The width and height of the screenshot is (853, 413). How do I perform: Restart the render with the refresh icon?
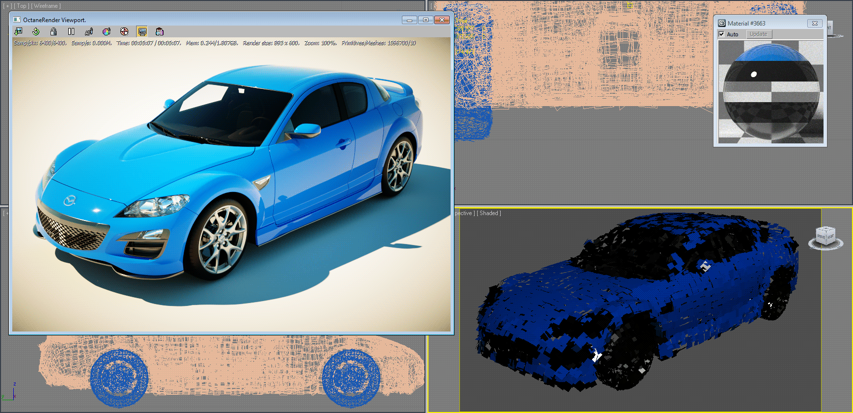coord(36,31)
